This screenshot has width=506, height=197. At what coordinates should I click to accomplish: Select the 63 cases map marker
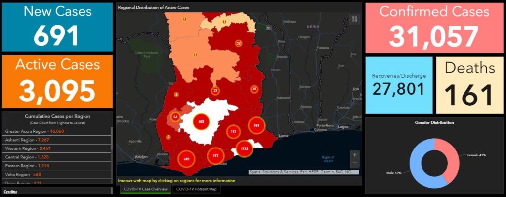(x=175, y=117)
